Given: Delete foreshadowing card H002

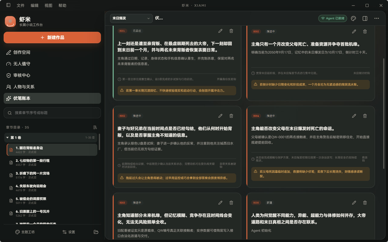Looking at the screenshot, I should (365, 31).
